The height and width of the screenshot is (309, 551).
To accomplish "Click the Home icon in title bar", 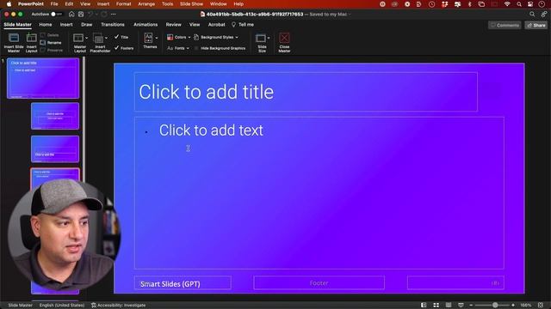I will pyautogui.click(x=71, y=14).
